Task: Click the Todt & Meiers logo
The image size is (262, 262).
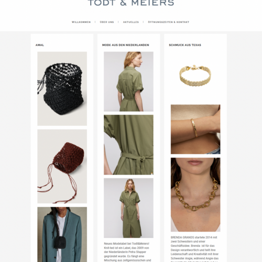Action: tap(131, 3)
